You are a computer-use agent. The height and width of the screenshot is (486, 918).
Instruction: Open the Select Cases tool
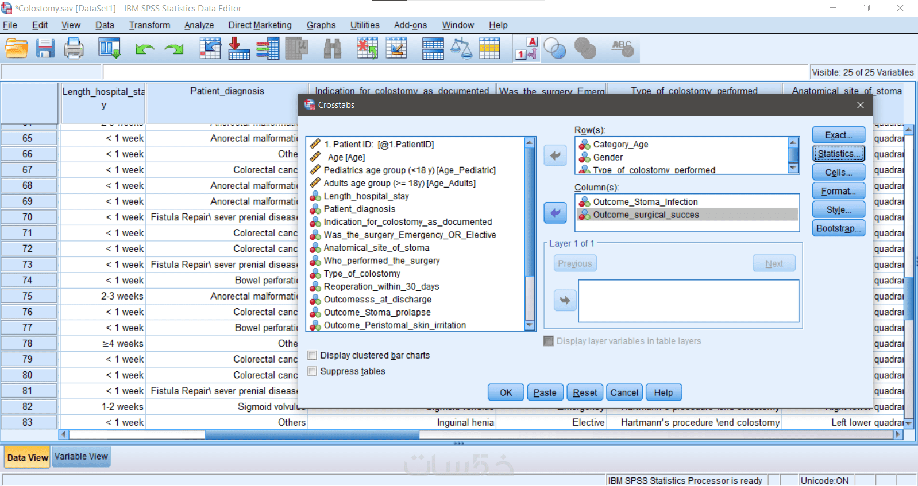point(489,48)
